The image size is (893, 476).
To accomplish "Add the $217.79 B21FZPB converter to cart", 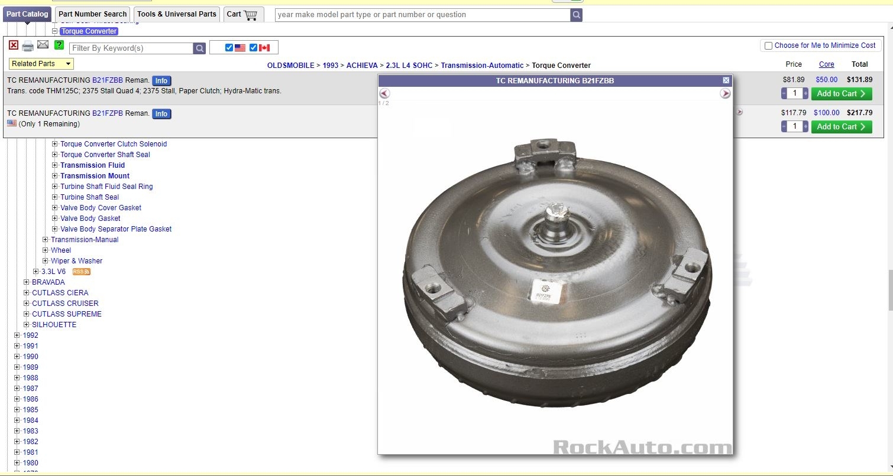I will coord(842,126).
